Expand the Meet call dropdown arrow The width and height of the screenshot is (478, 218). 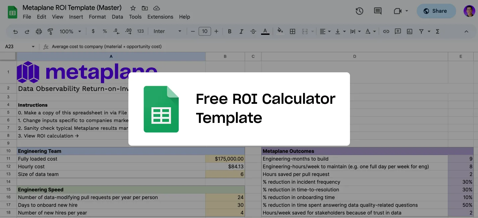407,11
